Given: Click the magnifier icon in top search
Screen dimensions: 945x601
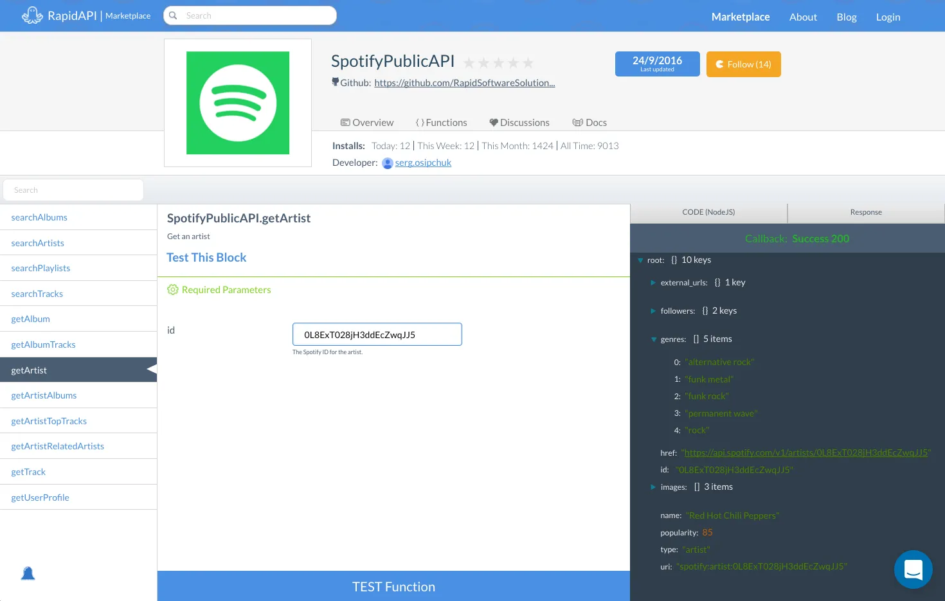Looking at the screenshot, I should pos(173,15).
